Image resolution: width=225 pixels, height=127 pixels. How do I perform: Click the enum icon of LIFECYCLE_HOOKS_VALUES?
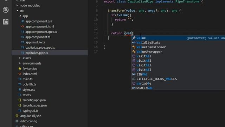click(134, 79)
